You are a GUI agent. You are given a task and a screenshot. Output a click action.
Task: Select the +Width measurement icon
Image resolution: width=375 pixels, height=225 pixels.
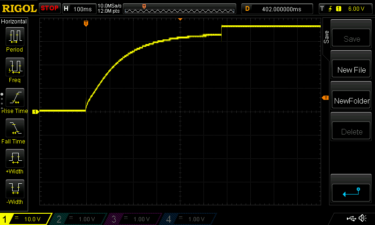[15, 158]
